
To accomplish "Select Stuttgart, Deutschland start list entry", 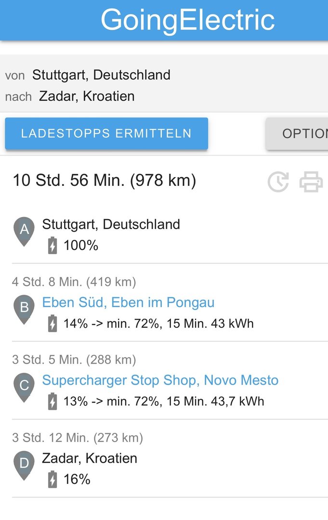I will (x=111, y=224).
